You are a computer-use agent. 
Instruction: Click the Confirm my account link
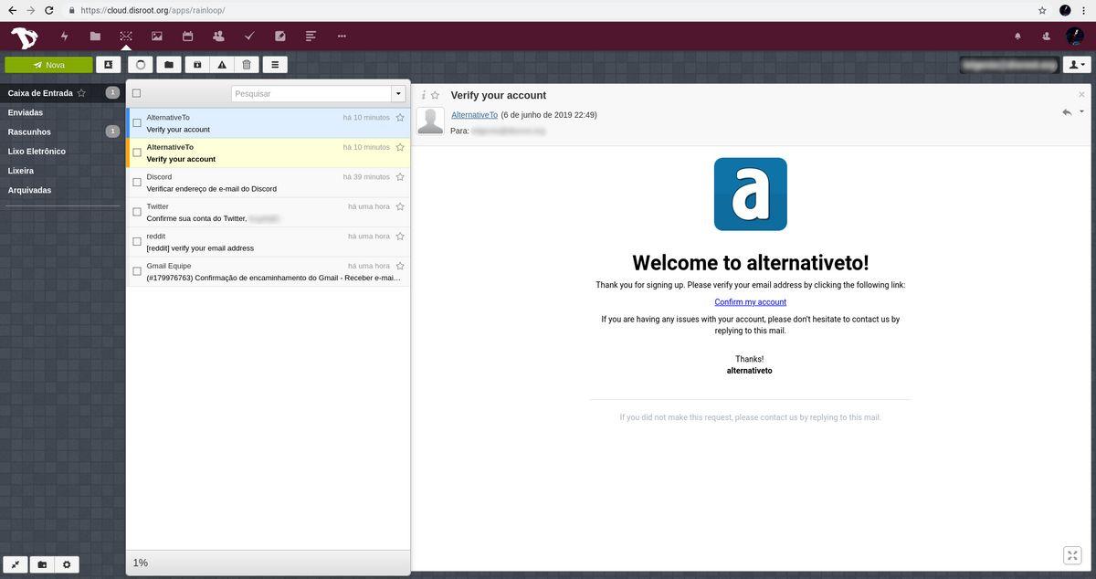(750, 302)
